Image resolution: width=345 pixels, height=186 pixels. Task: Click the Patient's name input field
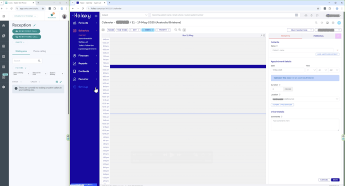302,50
